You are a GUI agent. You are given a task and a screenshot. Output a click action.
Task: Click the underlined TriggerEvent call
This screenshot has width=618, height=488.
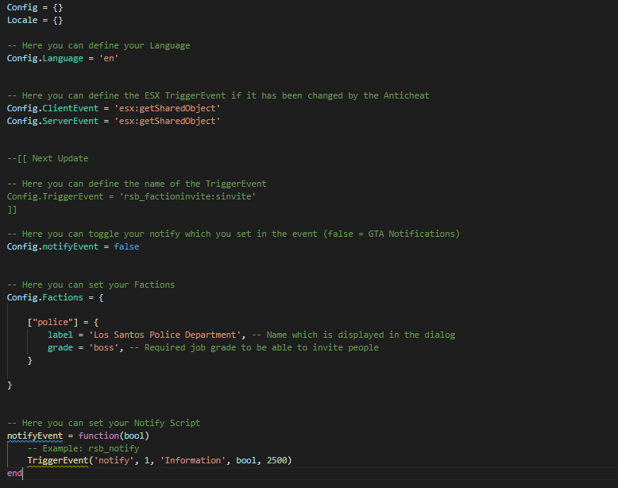click(57, 460)
